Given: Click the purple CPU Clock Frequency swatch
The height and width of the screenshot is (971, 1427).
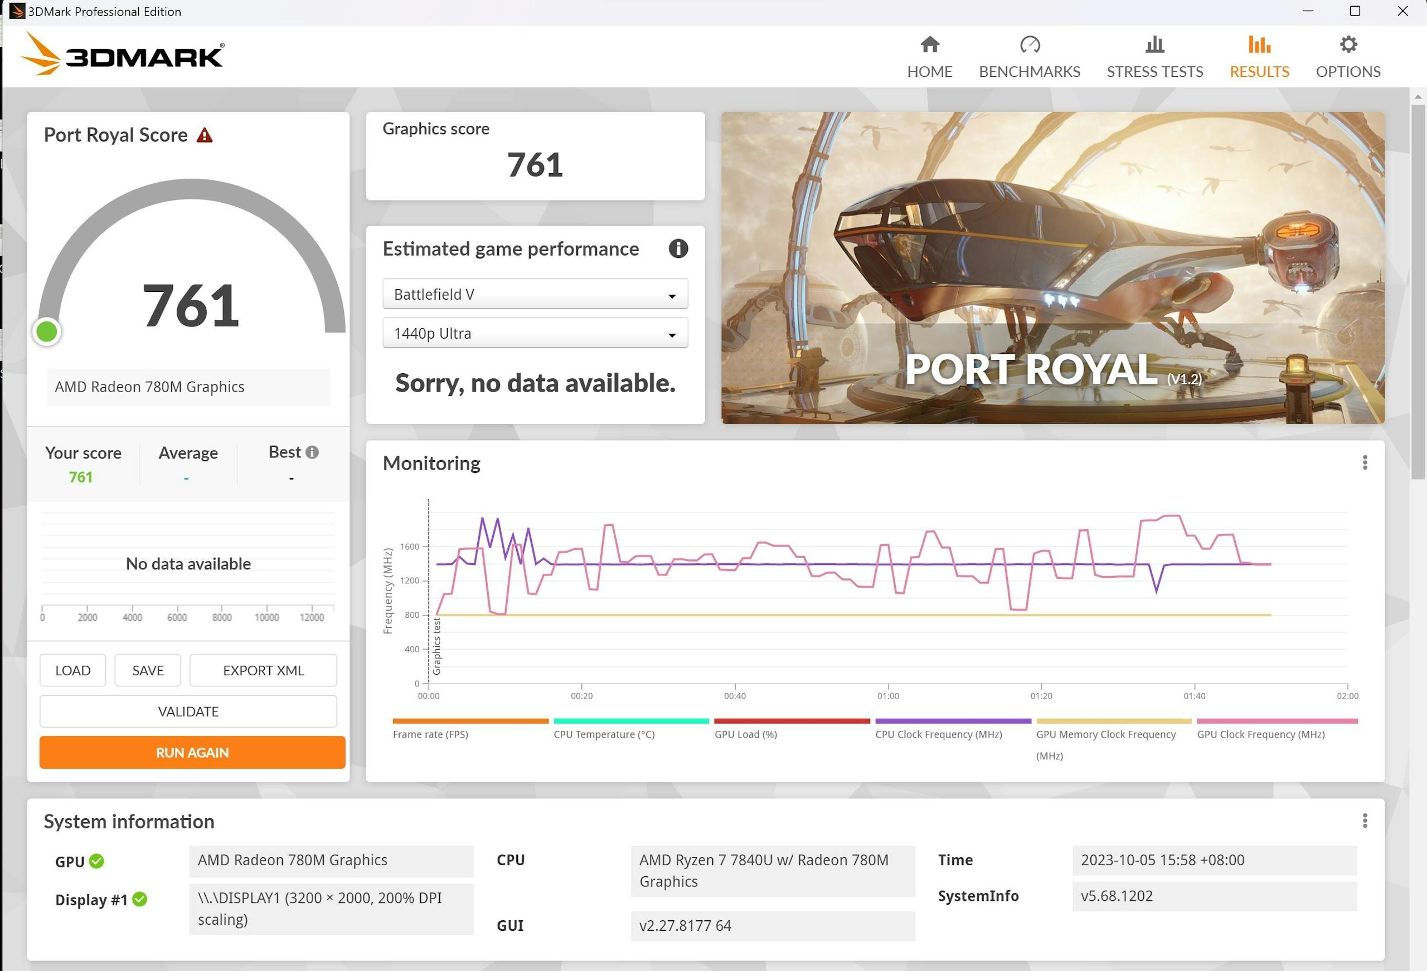Looking at the screenshot, I should [953, 721].
